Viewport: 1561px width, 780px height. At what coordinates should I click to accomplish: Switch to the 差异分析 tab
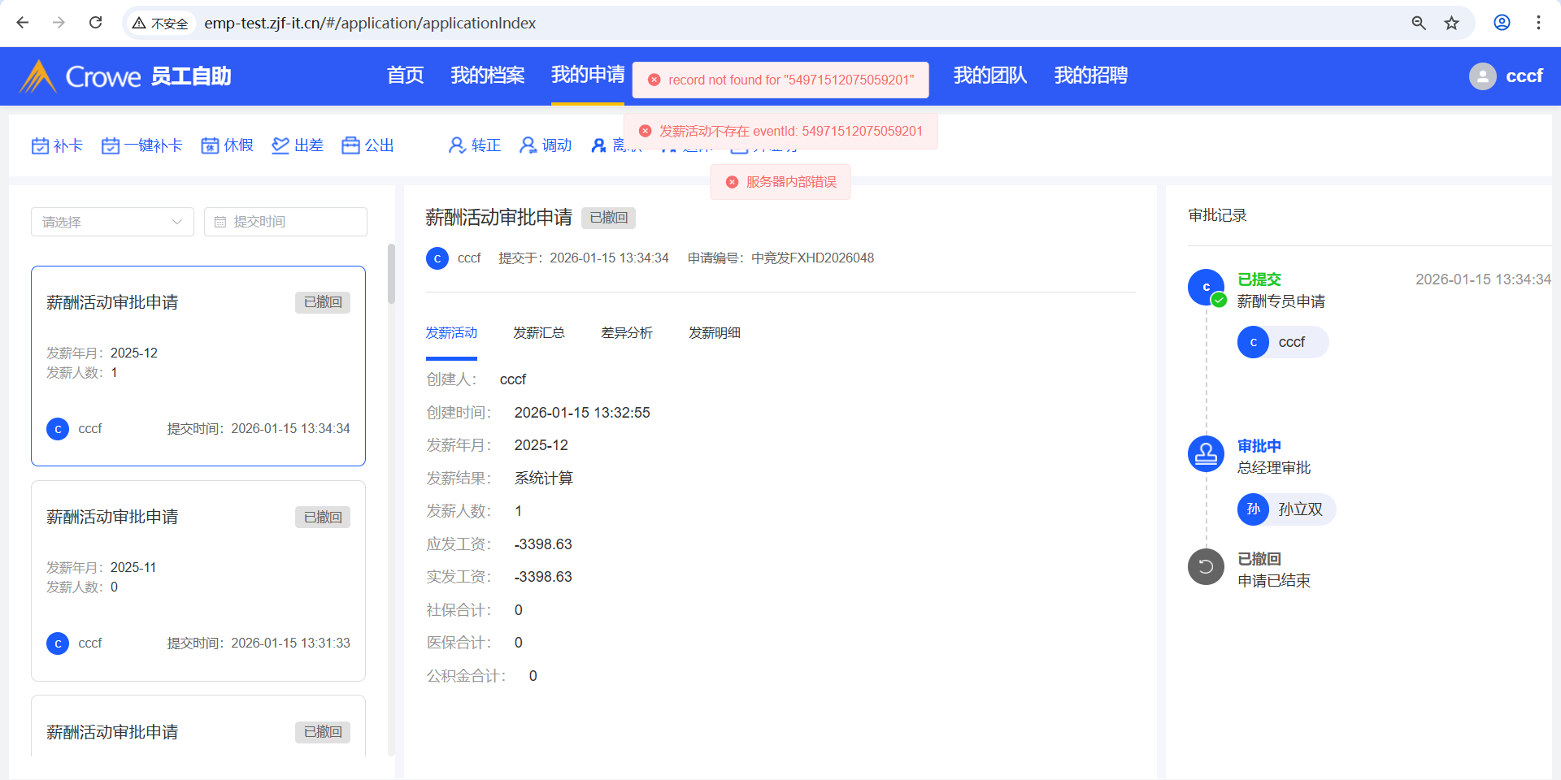(x=626, y=333)
